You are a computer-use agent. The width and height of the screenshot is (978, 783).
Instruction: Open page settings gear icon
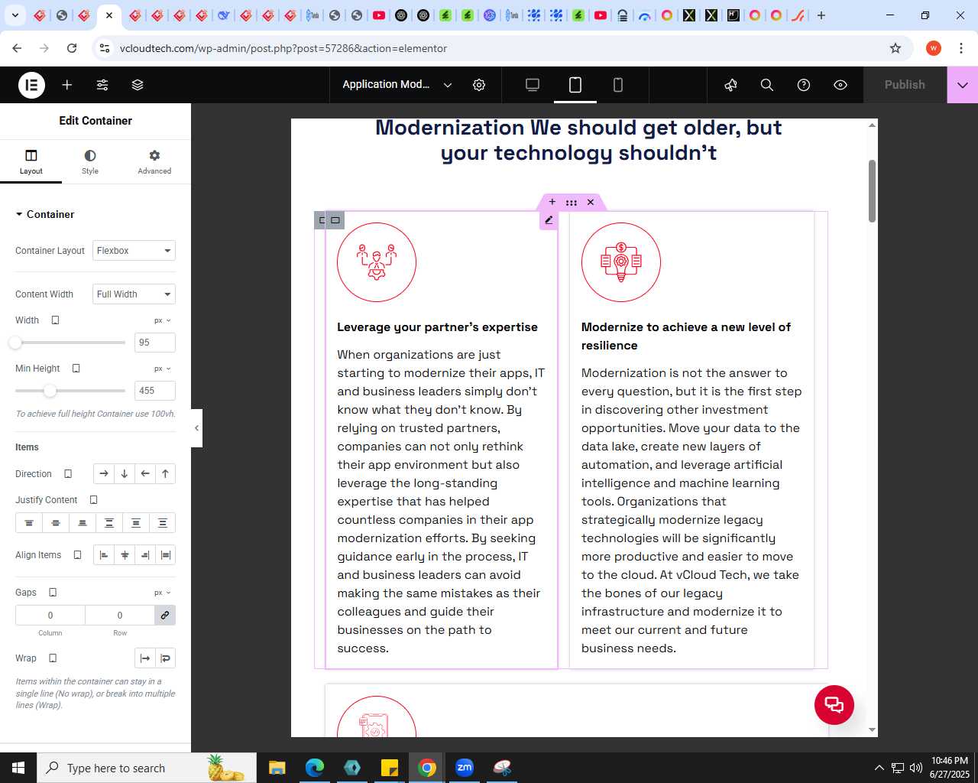click(479, 85)
